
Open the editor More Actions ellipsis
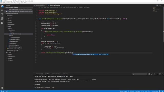(x=162, y=5)
